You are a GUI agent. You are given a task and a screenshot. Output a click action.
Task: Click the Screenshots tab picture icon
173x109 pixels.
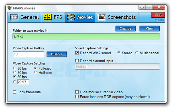(102, 17)
